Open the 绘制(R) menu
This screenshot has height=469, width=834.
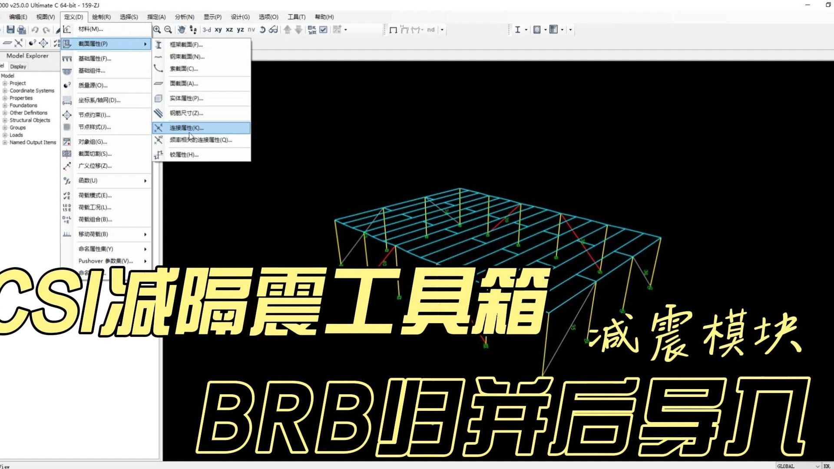[x=101, y=17]
